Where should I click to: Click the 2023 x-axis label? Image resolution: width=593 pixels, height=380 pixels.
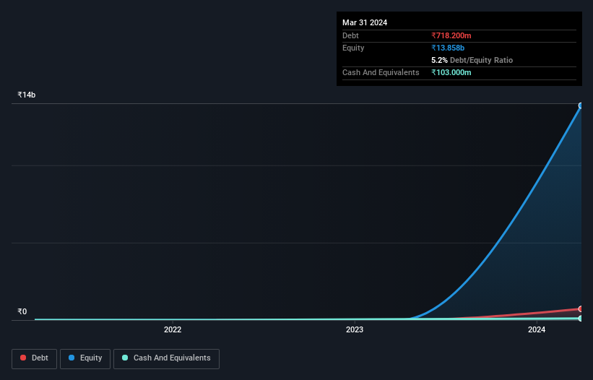pyautogui.click(x=355, y=329)
